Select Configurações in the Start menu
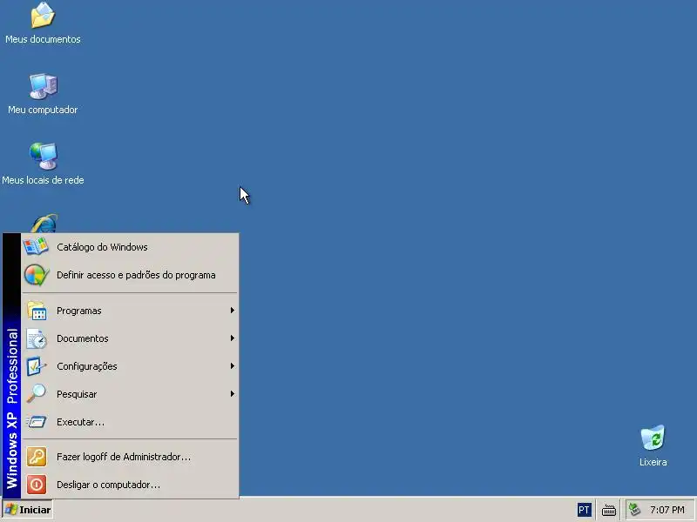This screenshot has height=522, width=697. point(129,366)
